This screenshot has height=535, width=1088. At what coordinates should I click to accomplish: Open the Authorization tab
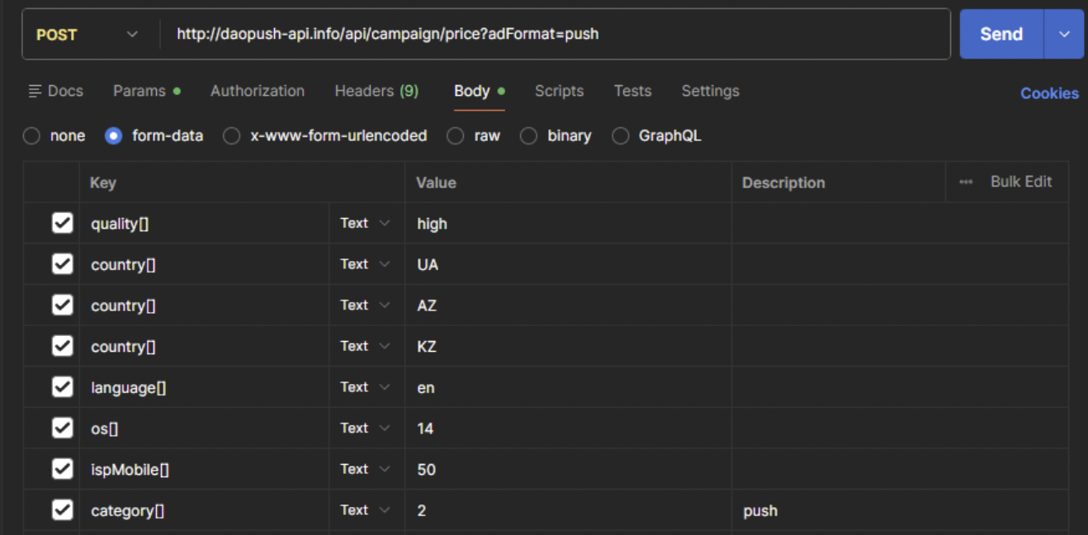[258, 92]
